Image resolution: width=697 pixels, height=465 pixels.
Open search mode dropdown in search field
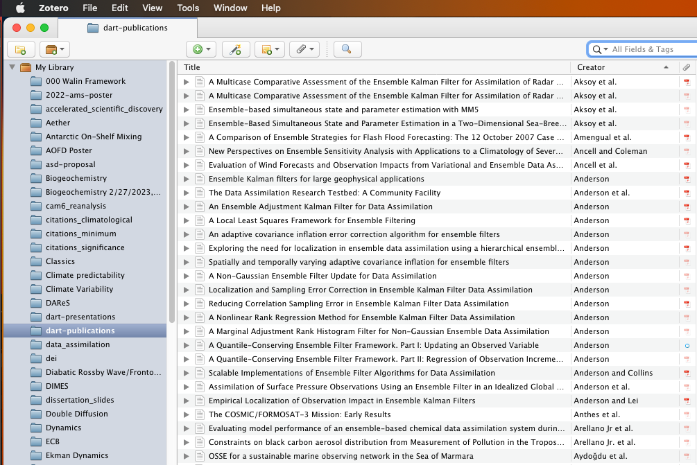pyautogui.click(x=600, y=49)
